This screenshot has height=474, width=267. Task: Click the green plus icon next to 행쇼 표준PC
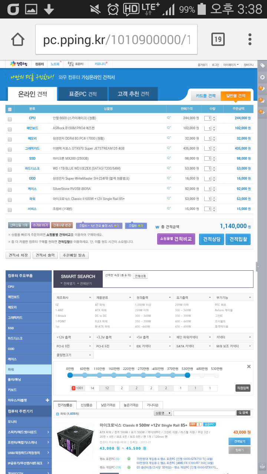(x=129, y=459)
